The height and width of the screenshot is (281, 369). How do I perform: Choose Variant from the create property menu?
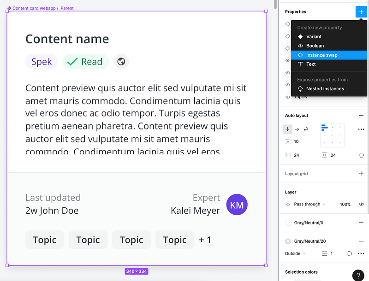(329, 37)
